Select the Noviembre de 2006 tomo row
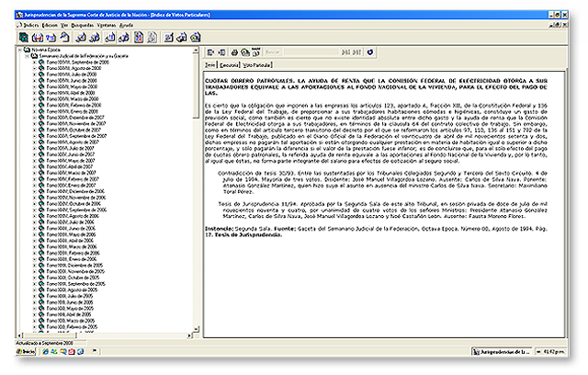This screenshot has width=588, height=375. tap(76, 198)
